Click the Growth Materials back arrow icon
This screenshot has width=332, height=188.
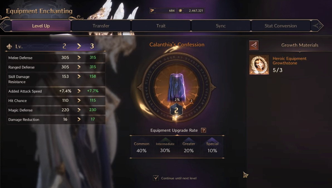254,45
